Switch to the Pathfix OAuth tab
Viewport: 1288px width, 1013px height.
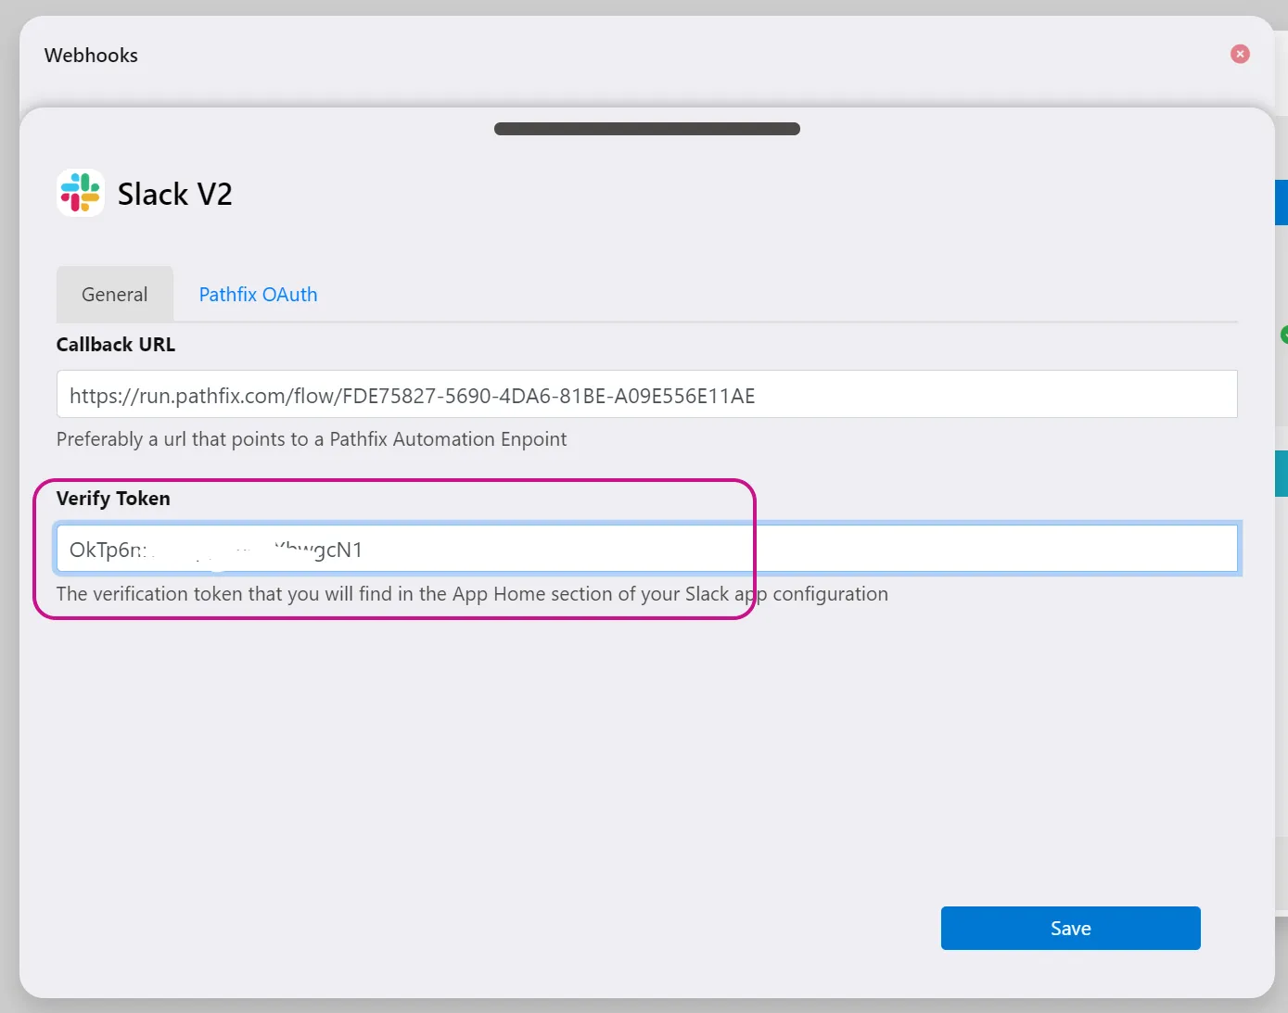[x=258, y=294]
